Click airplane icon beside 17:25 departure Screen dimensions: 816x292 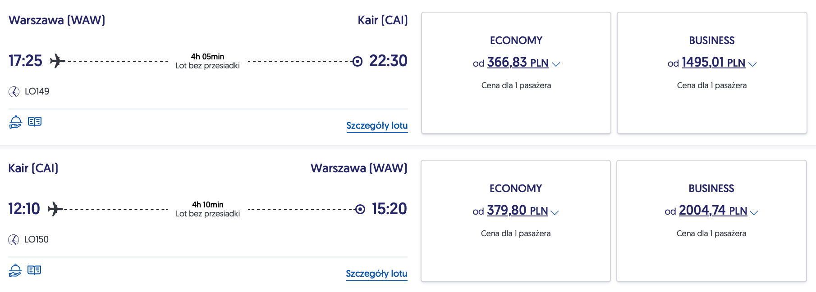coord(57,61)
